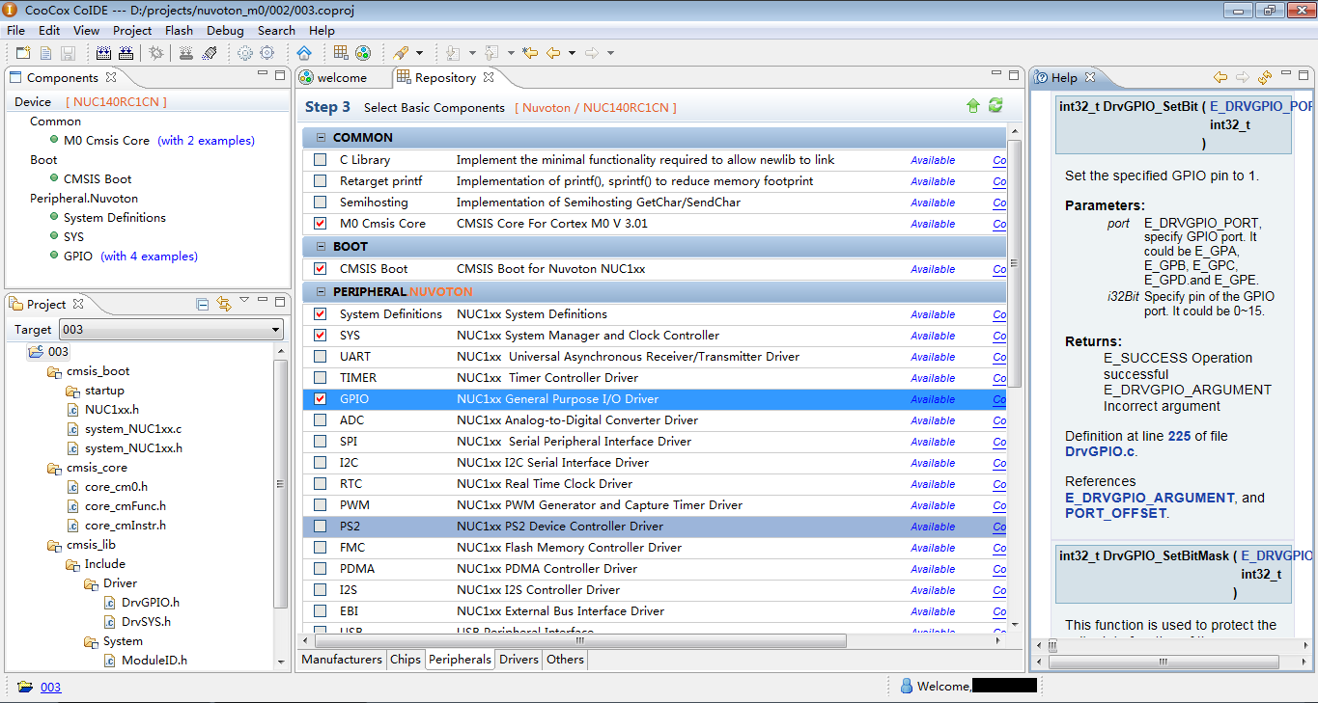This screenshot has height=703, width=1318.
Task: Click the Project tree vertical scrollbar
Action: pyautogui.click(x=281, y=484)
